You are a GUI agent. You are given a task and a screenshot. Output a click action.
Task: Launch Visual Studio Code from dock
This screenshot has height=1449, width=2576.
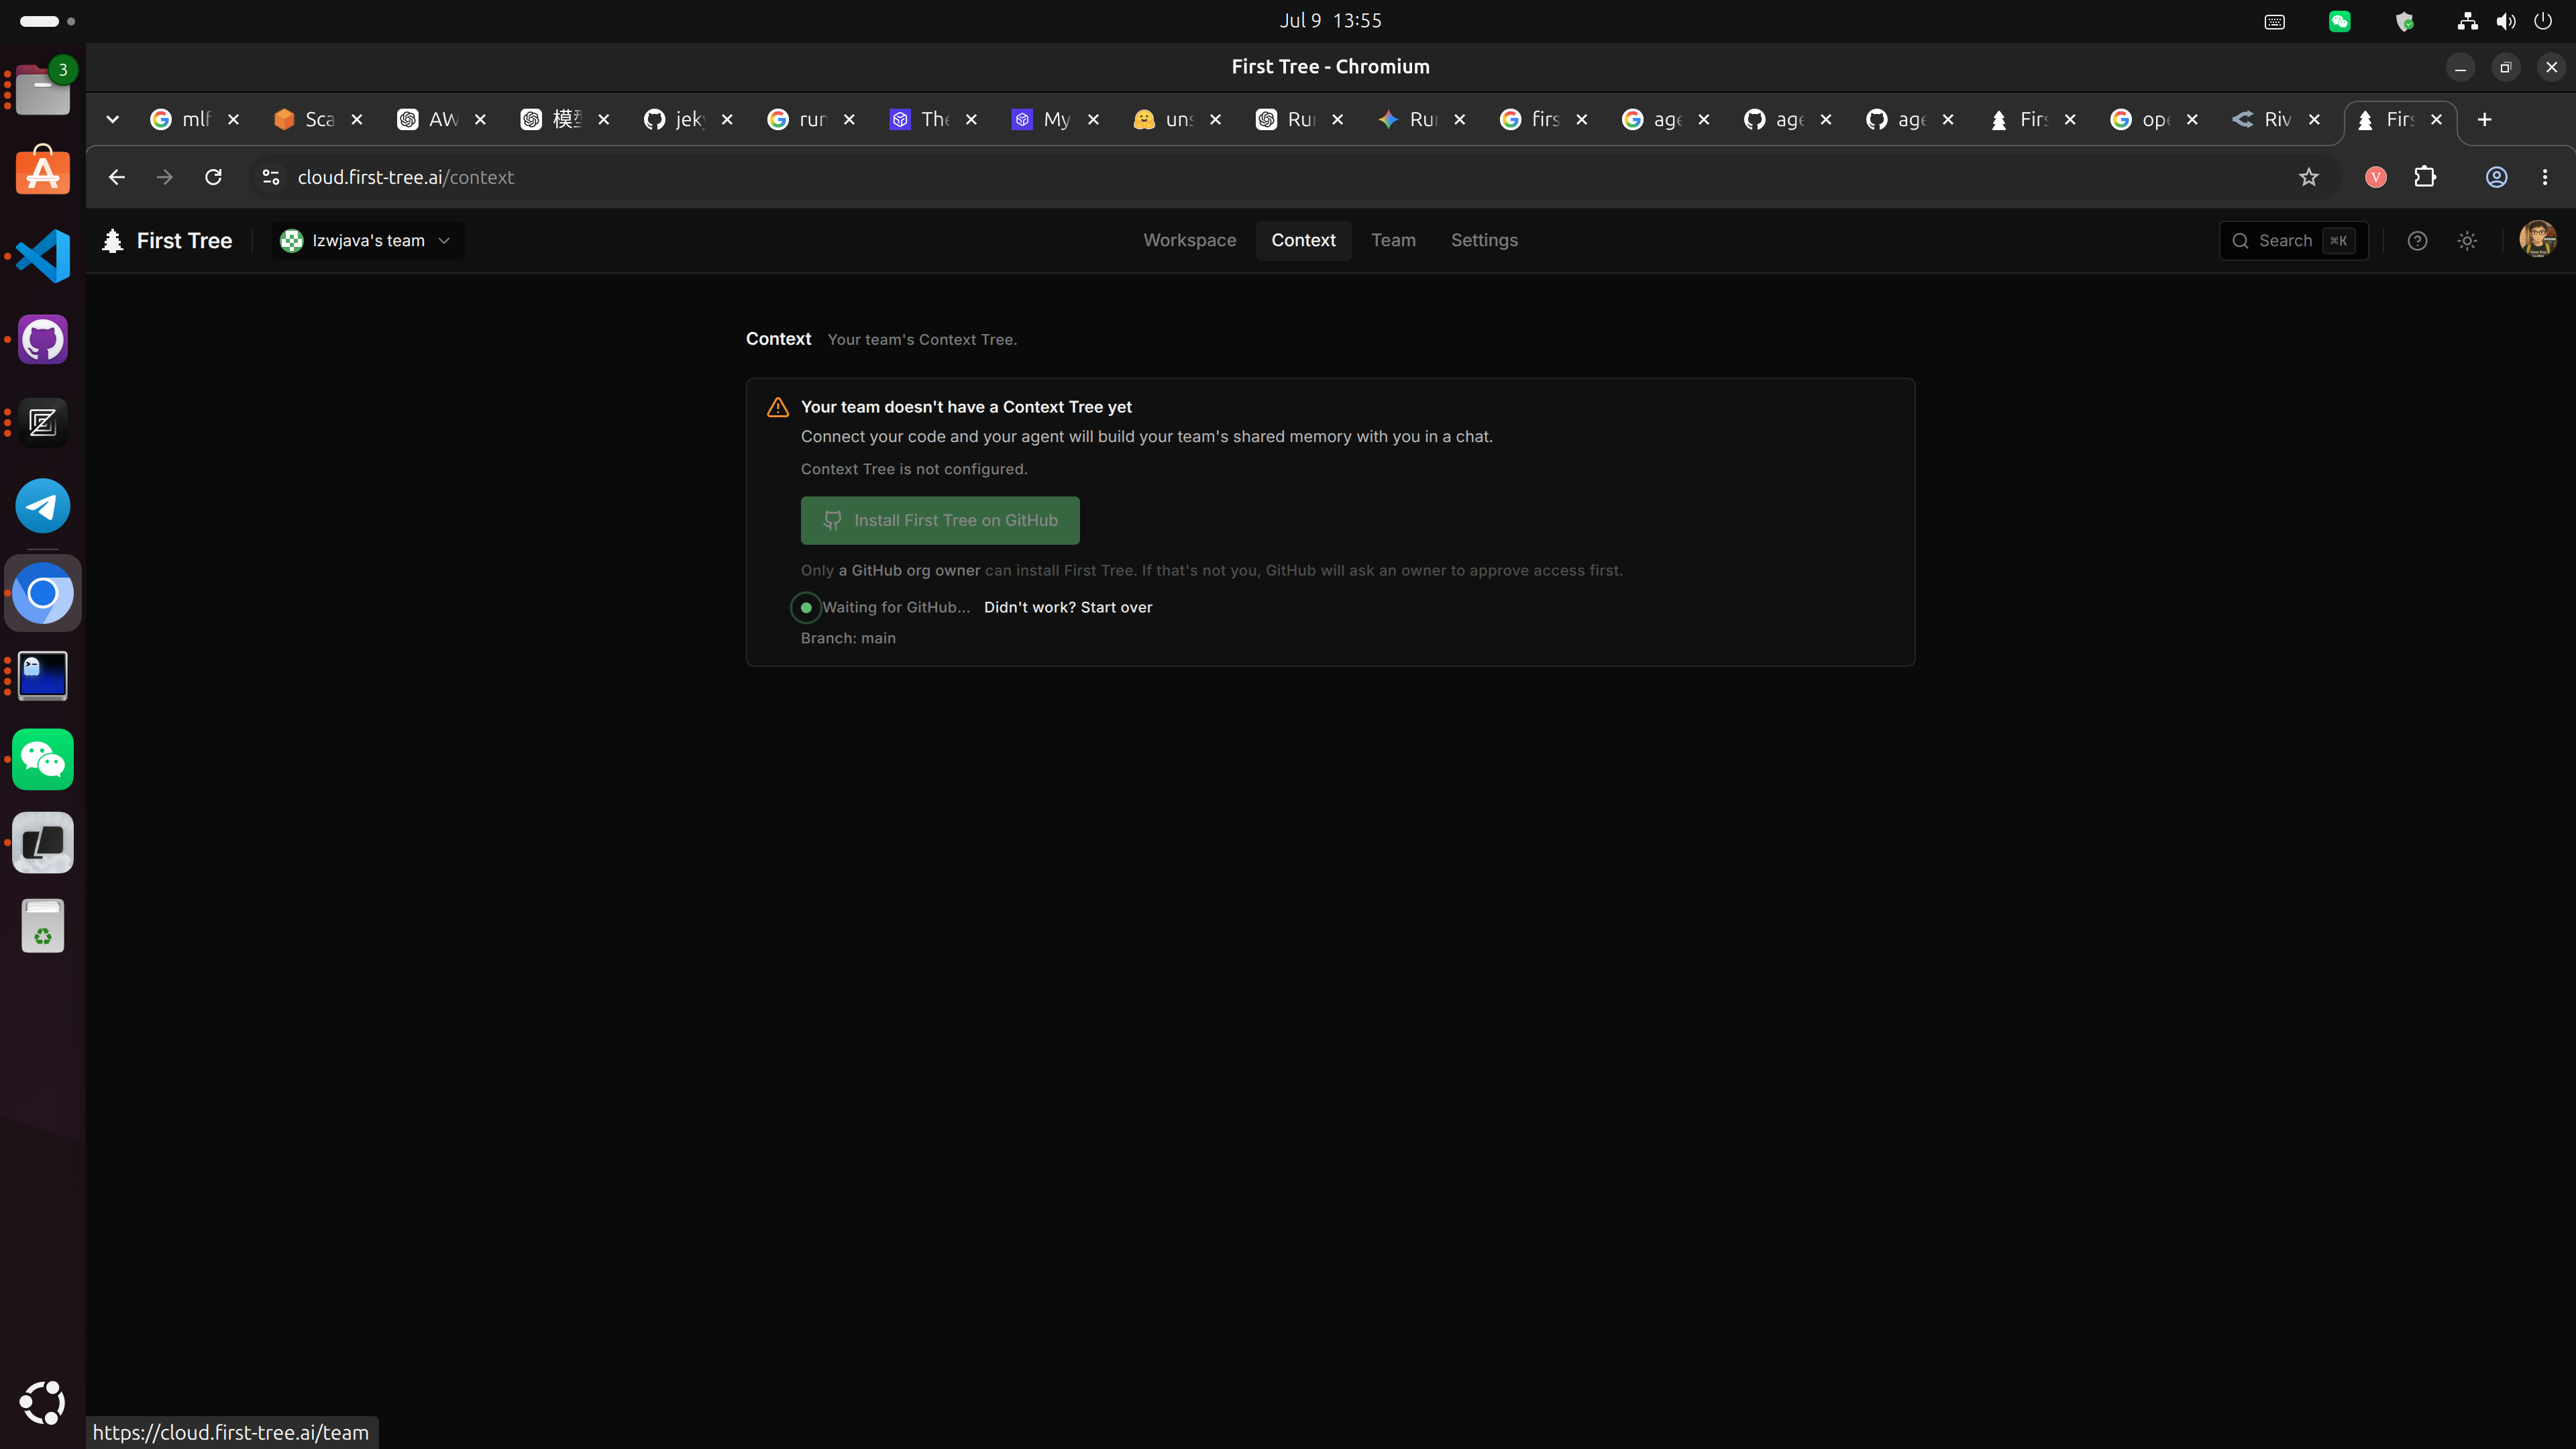click(43, 256)
